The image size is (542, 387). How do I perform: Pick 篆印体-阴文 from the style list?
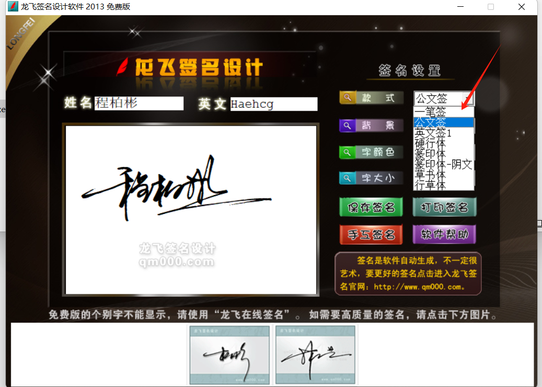(443, 164)
